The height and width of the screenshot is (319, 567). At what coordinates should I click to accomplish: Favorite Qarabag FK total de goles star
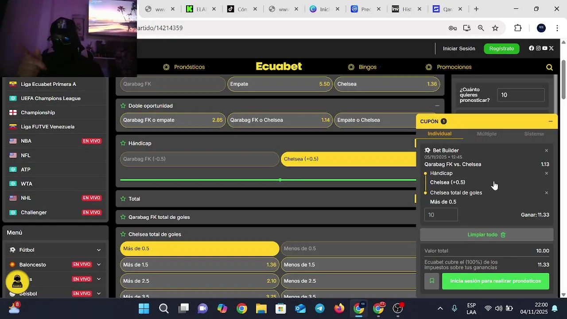[123, 217]
